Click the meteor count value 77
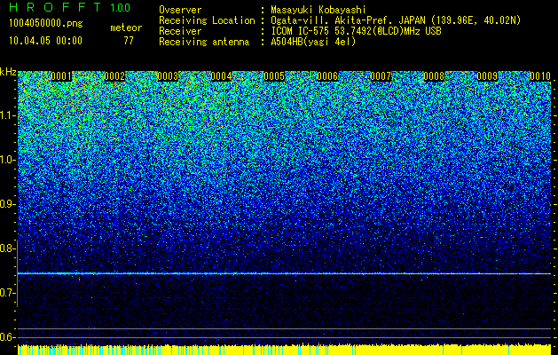 [129, 41]
